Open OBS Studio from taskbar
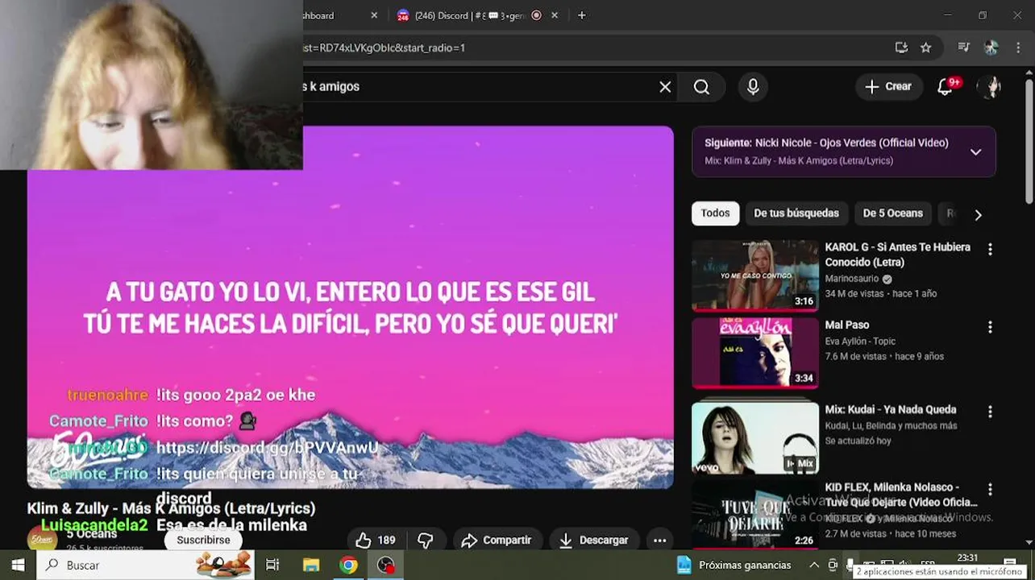Viewport: 1035px width, 580px height. (x=386, y=565)
